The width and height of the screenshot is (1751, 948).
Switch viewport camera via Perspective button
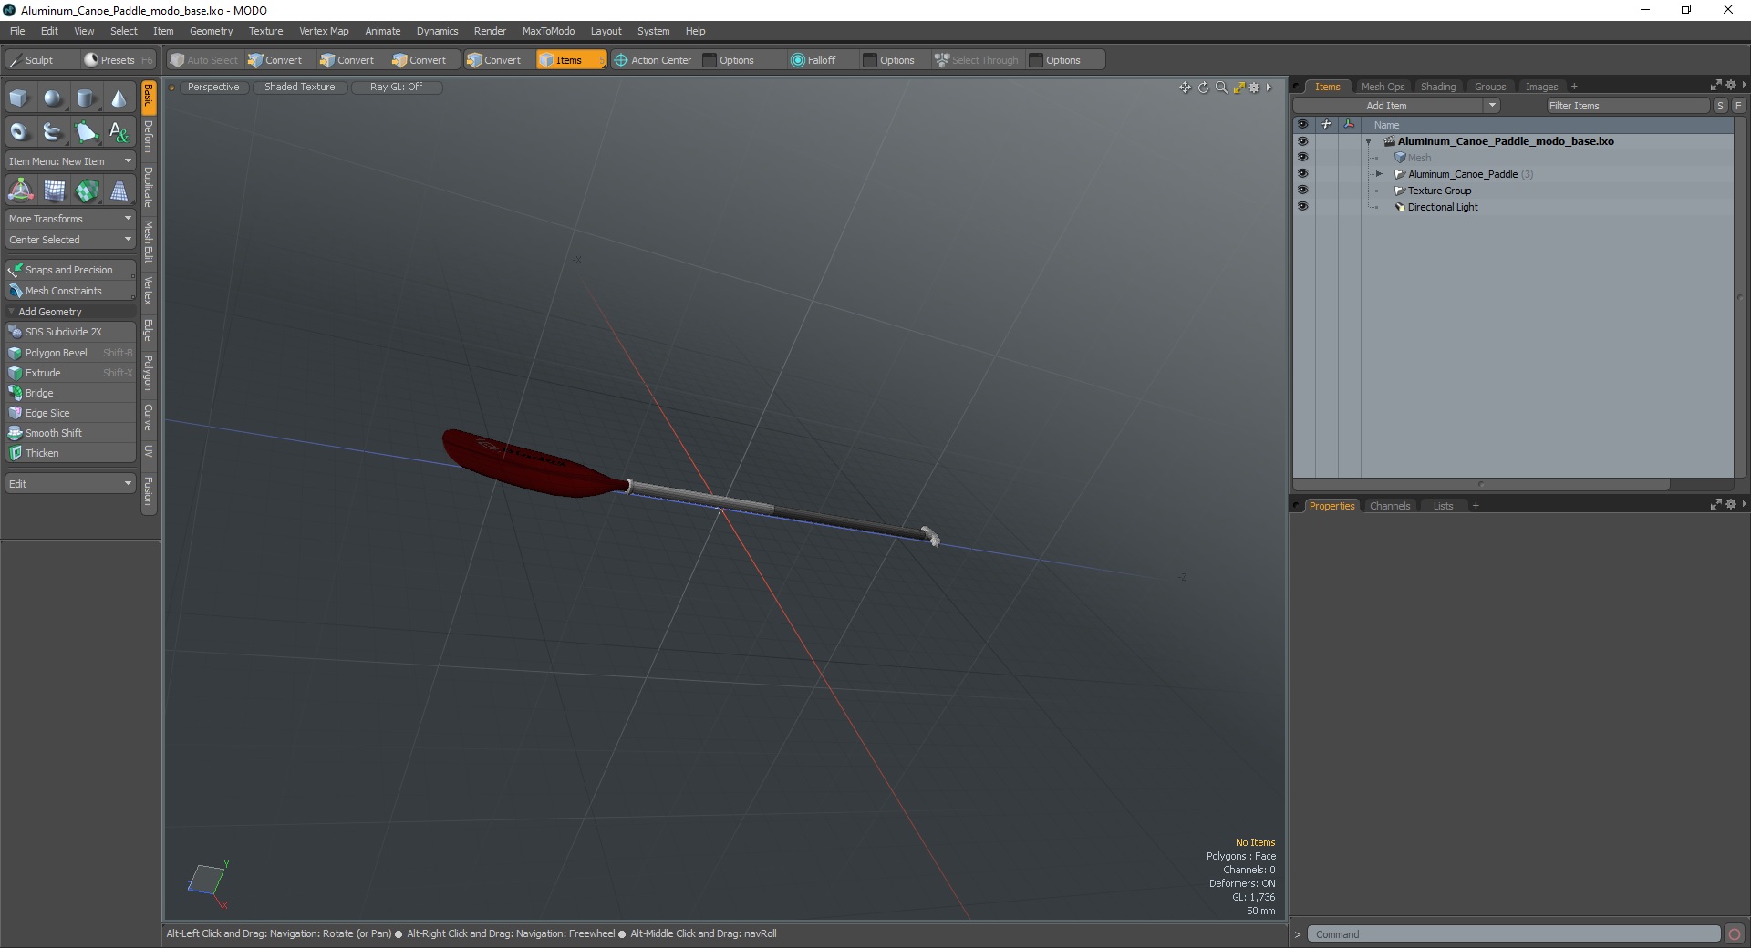pos(213,87)
